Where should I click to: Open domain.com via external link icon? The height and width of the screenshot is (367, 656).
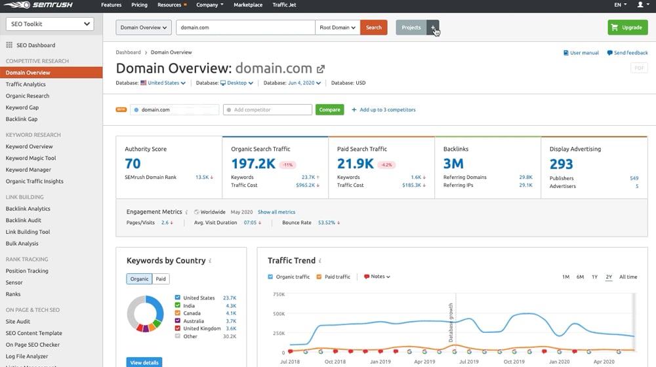(x=321, y=69)
